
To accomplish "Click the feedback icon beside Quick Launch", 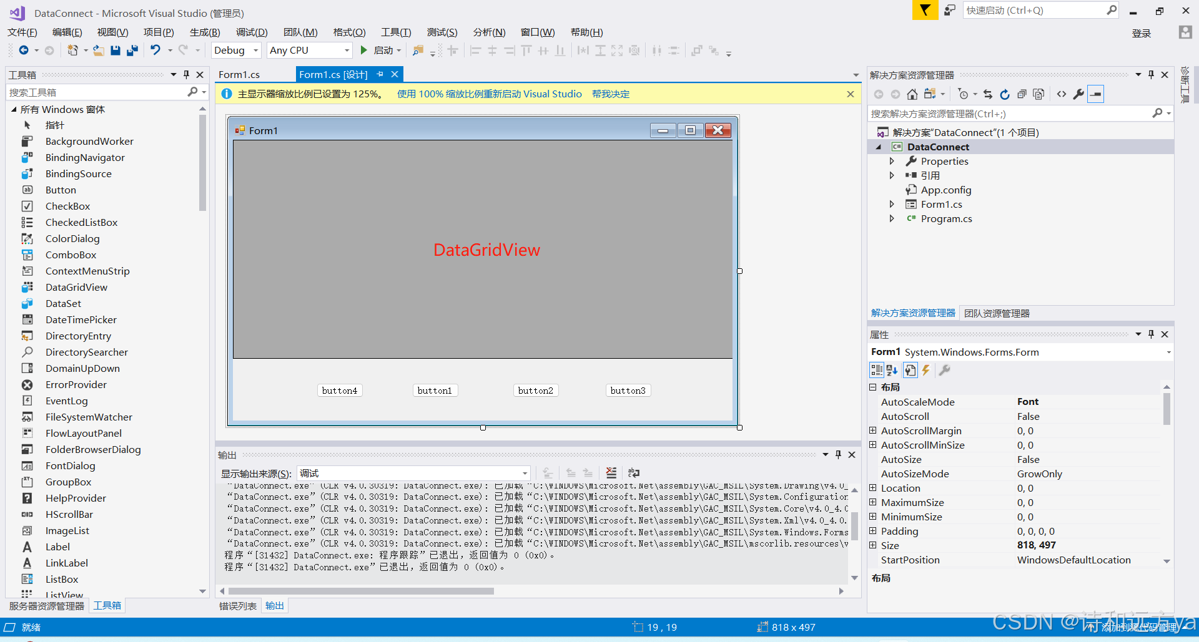I will point(949,10).
